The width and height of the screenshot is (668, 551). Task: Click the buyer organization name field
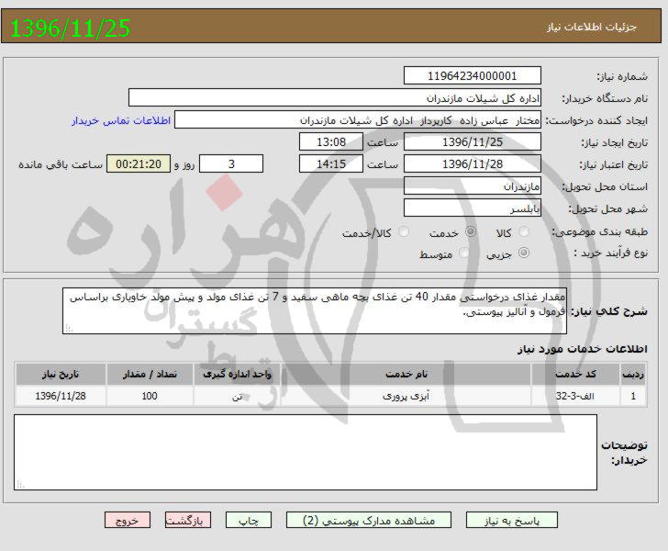click(334, 98)
